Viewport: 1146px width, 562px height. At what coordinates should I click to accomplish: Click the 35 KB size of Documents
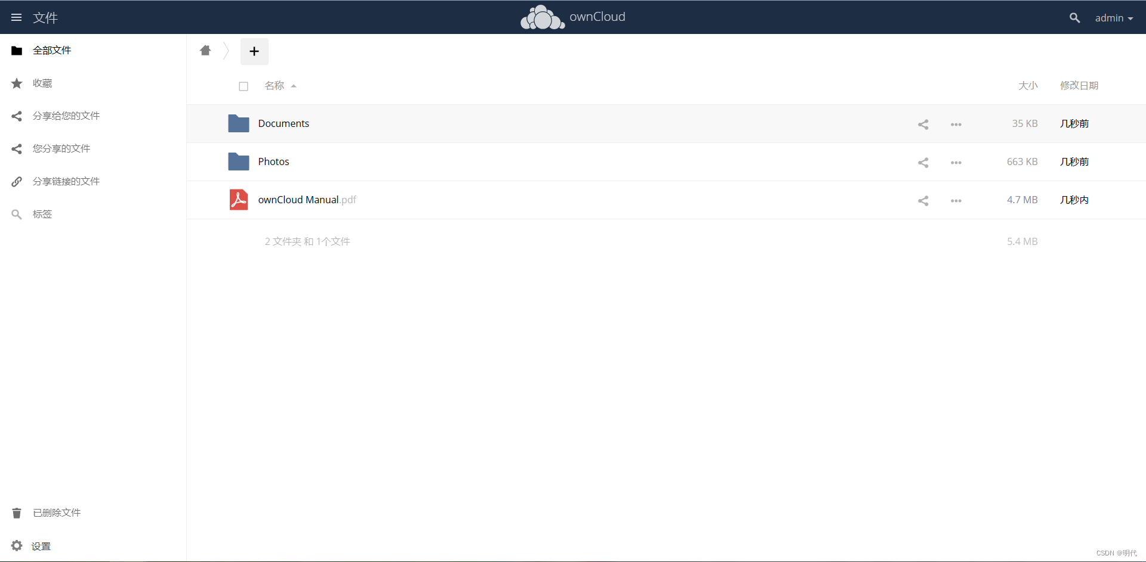pos(1025,123)
